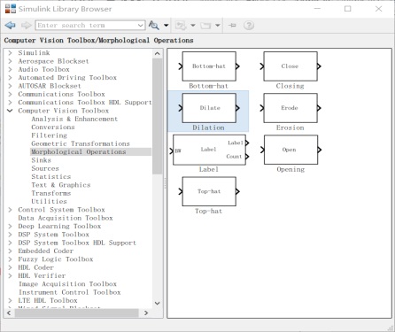Viewport: 395px width, 332px height.
Task: Select Geometric Transformations sublibrary
Action: 81,143
